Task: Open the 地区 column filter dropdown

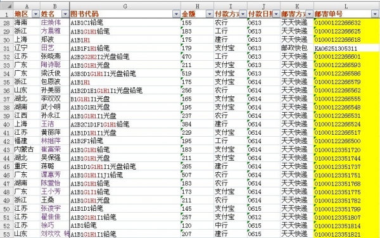Action: pos(35,14)
